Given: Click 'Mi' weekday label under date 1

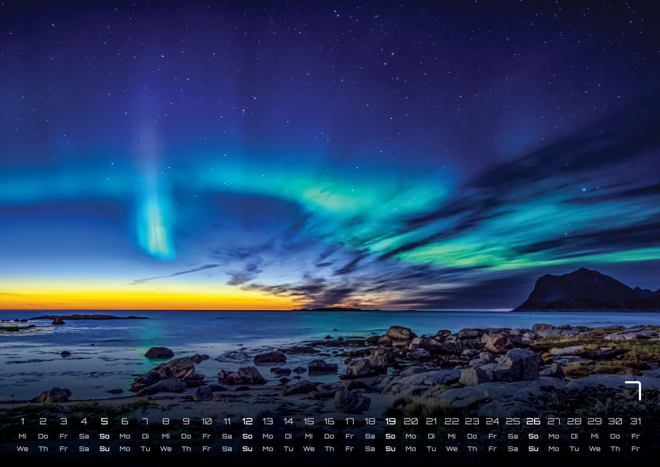Looking at the screenshot, I should 22,436.
